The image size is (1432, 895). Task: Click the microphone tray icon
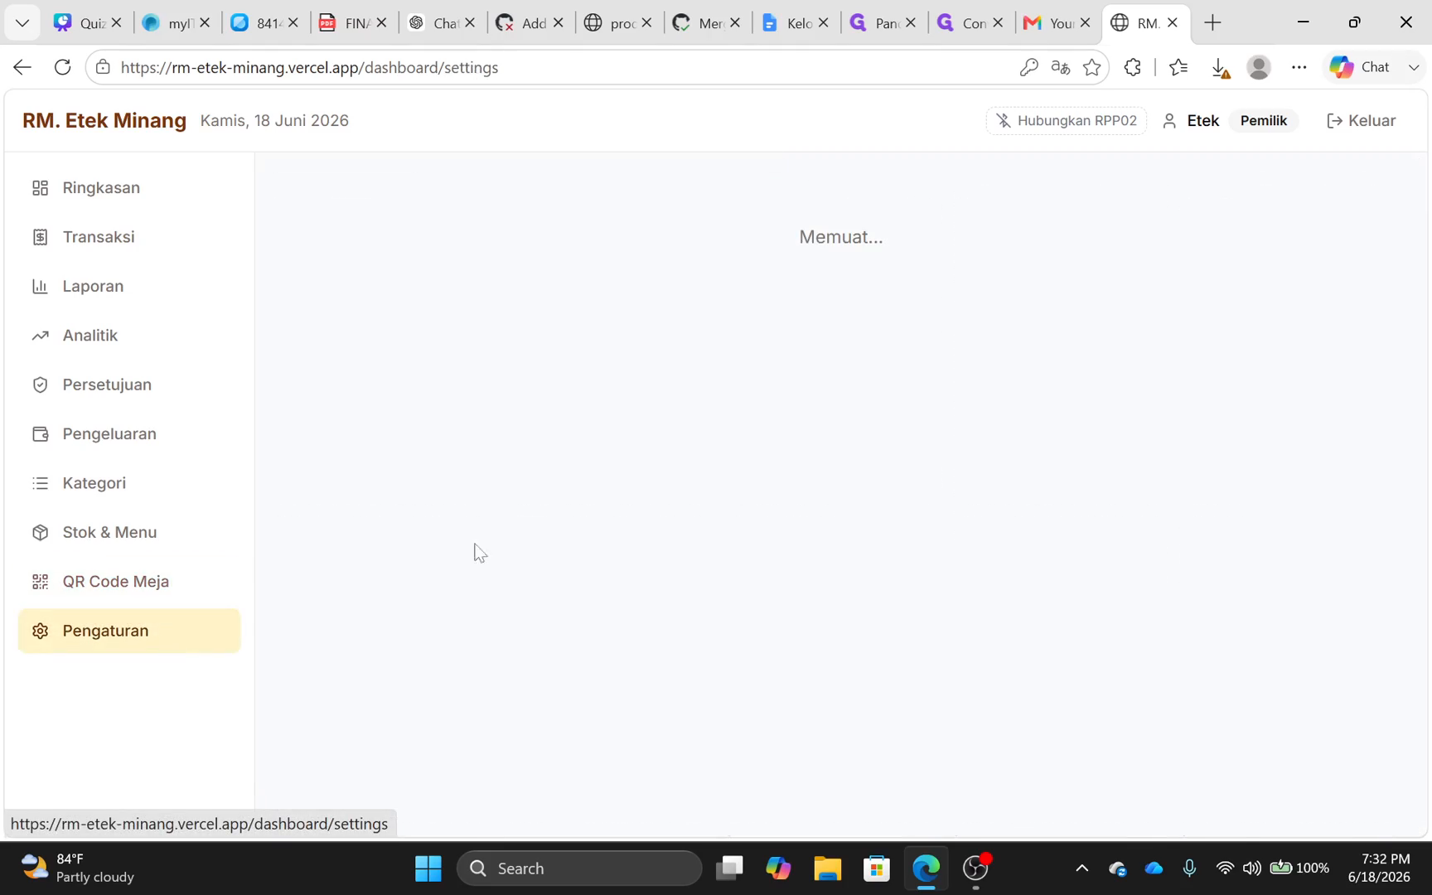tap(1189, 868)
